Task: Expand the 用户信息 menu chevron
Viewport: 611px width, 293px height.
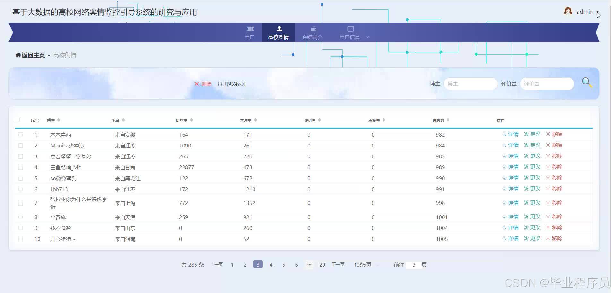Action: [x=368, y=37]
